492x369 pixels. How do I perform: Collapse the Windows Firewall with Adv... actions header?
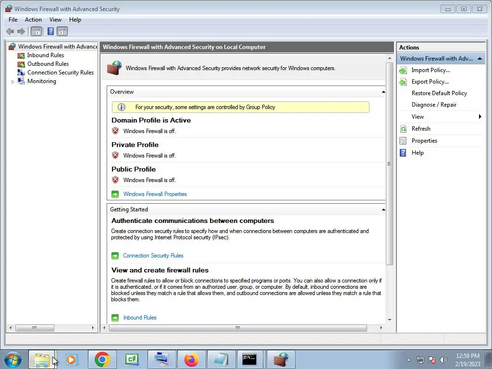(480, 59)
